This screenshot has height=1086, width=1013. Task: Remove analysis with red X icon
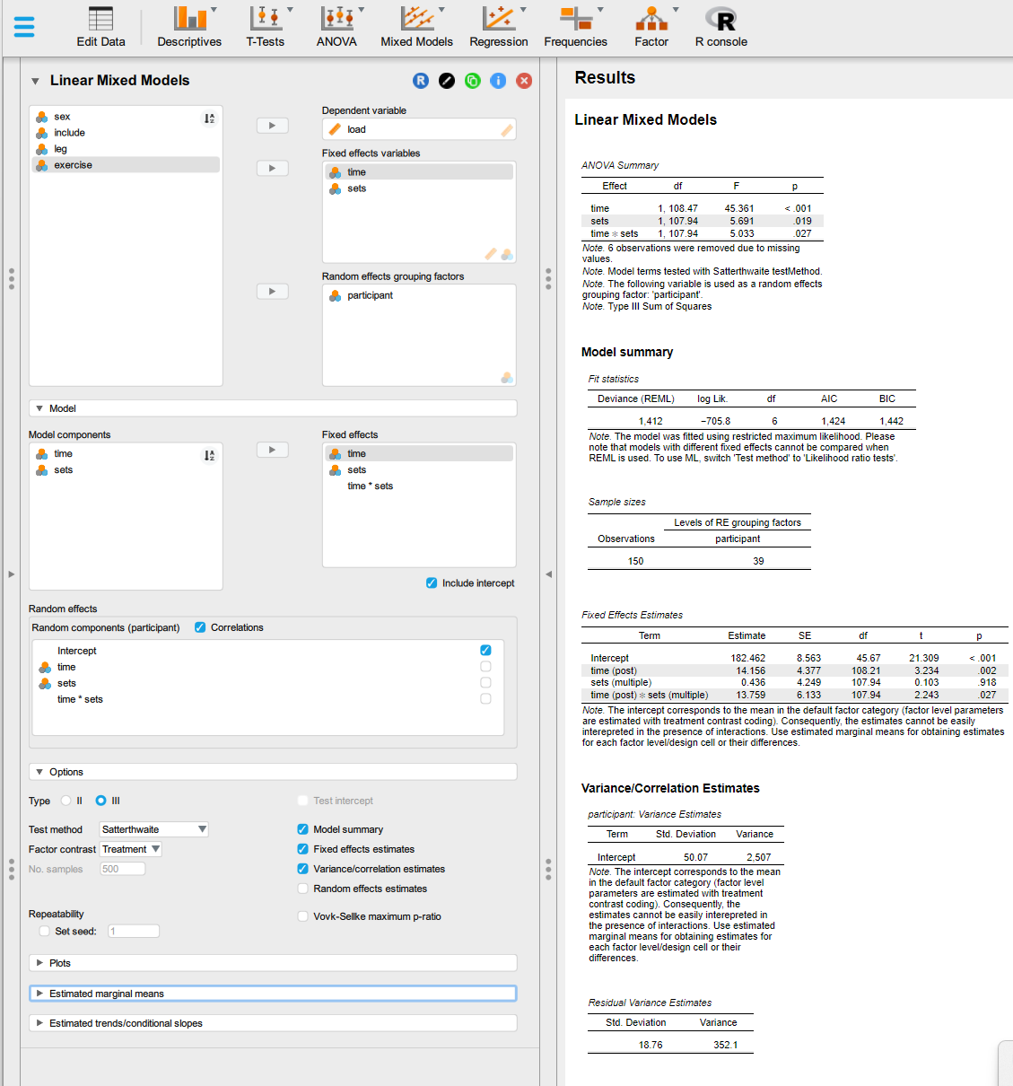pyautogui.click(x=524, y=81)
